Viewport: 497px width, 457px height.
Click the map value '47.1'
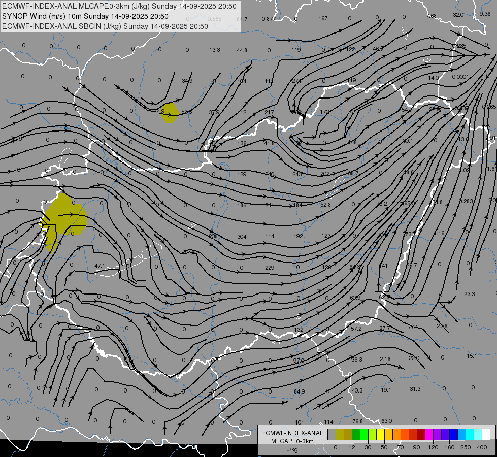100,266
